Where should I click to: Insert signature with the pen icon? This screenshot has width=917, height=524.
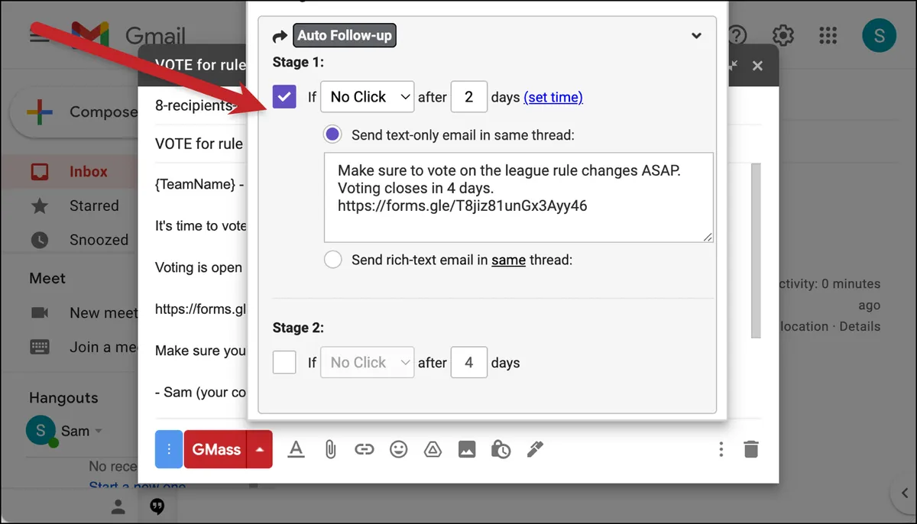pyautogui.click(x=535, y=449)
